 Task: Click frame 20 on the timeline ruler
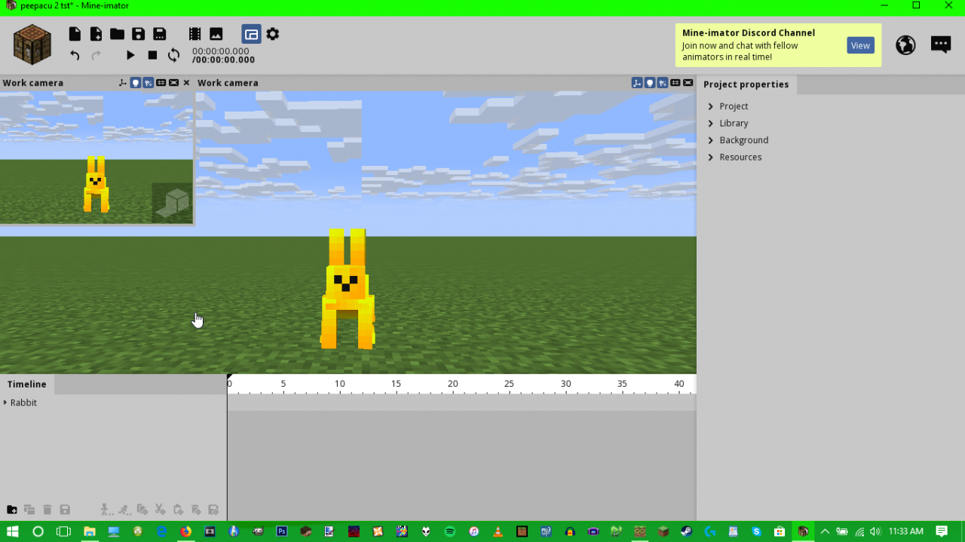point(452,384)
